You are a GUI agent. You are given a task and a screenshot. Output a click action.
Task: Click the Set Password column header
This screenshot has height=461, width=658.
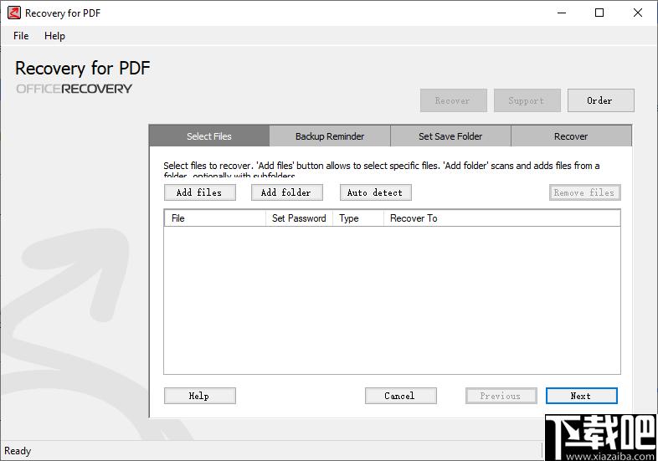click(x=299, y=218)
